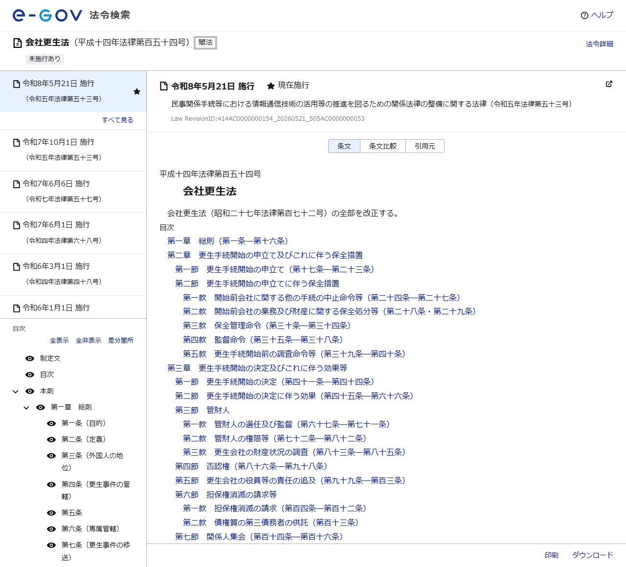This screenshot has height=567, width=626.
Task: Click document icon for 令和6年1月1日 施行
Action: pos(17,308)
